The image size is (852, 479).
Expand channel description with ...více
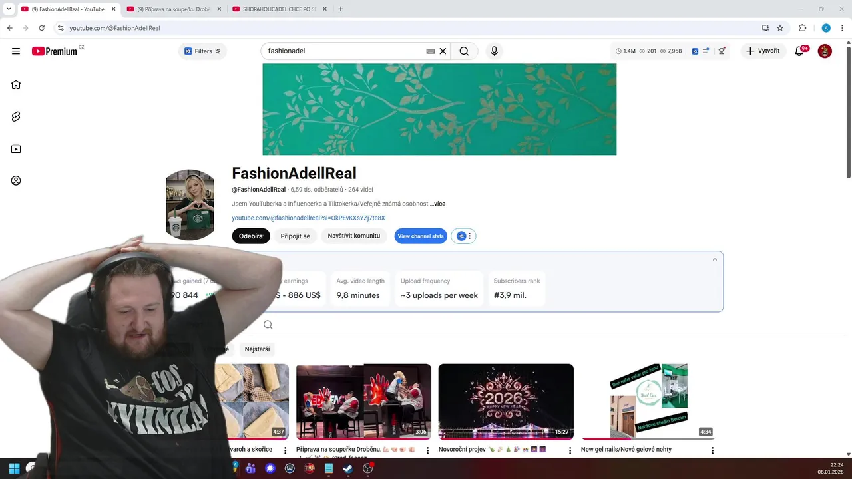click(x=438, y=204)
